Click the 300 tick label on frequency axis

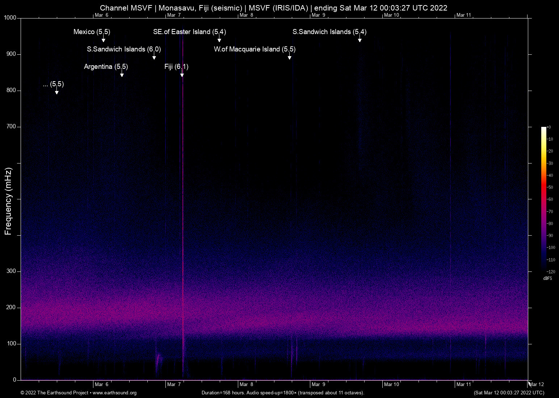click(x=12, y=271)
